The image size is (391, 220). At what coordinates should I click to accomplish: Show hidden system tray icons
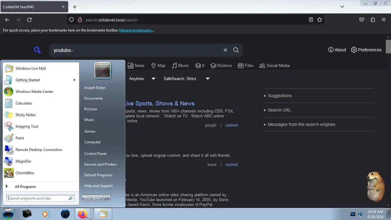345,214
